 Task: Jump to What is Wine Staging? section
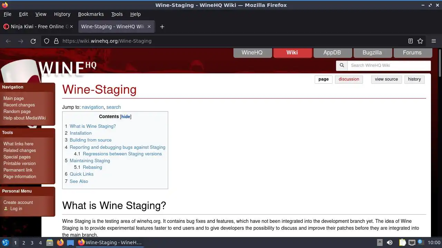coord(93,126)
